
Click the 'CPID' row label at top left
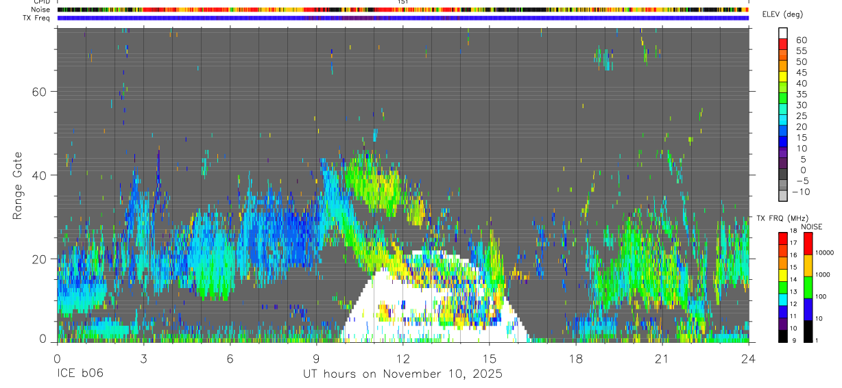42,2
